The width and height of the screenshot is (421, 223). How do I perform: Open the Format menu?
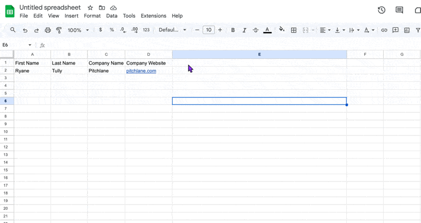pyautogui.click(x=92, y=16)
